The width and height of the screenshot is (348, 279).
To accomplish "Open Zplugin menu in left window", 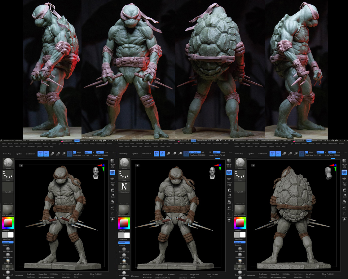I will (39, 147).
